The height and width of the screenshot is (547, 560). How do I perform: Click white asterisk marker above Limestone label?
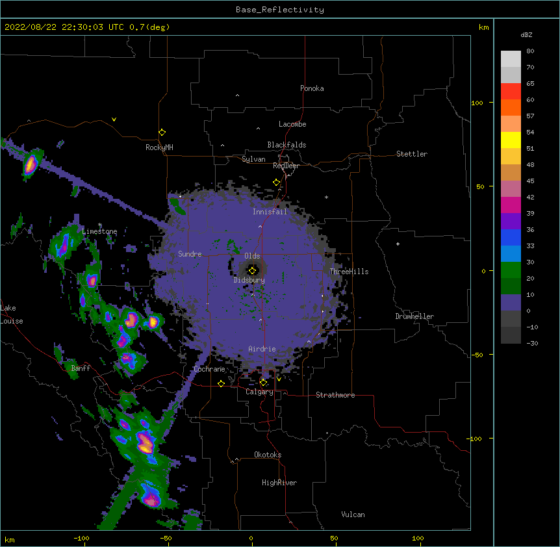point(100,225)
